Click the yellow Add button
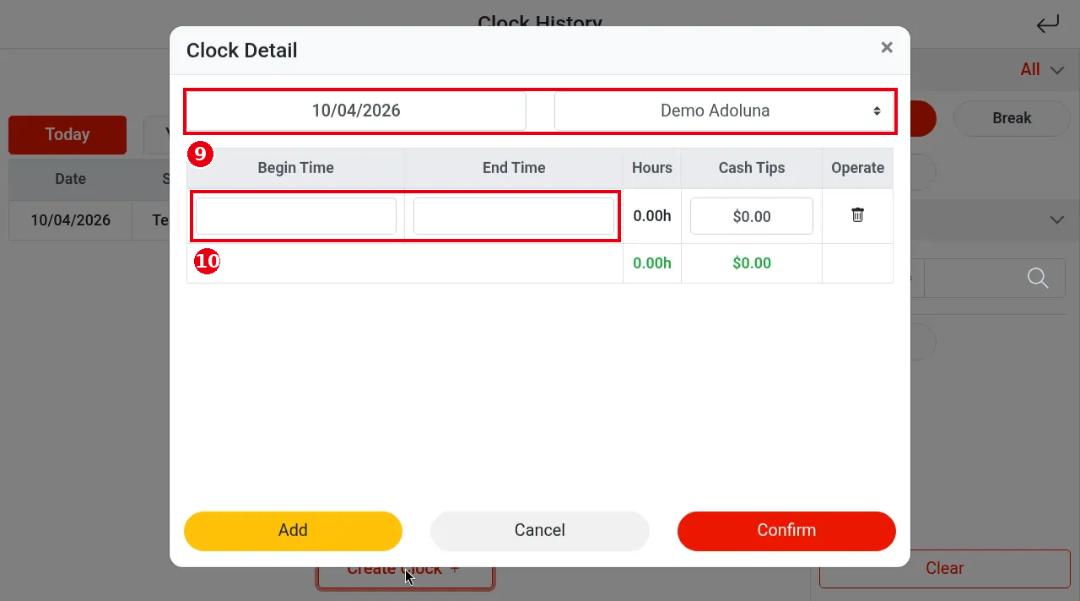Image resolution: width=1080 pixels, height=601 pixels. click(293, 531)
